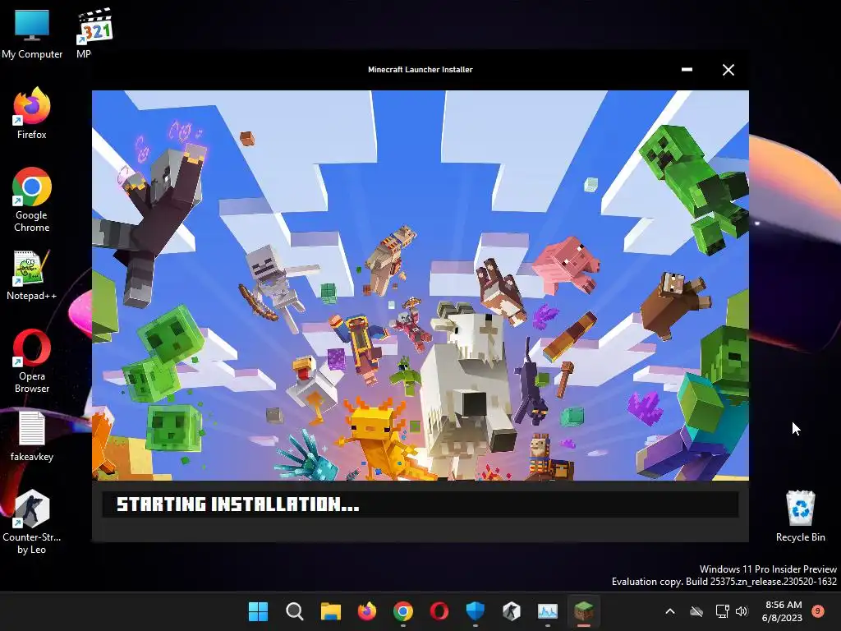The width and height of the screenshot is (841, 631).
Task: Open the network status tray icon
Action: [x=722, y=611]
